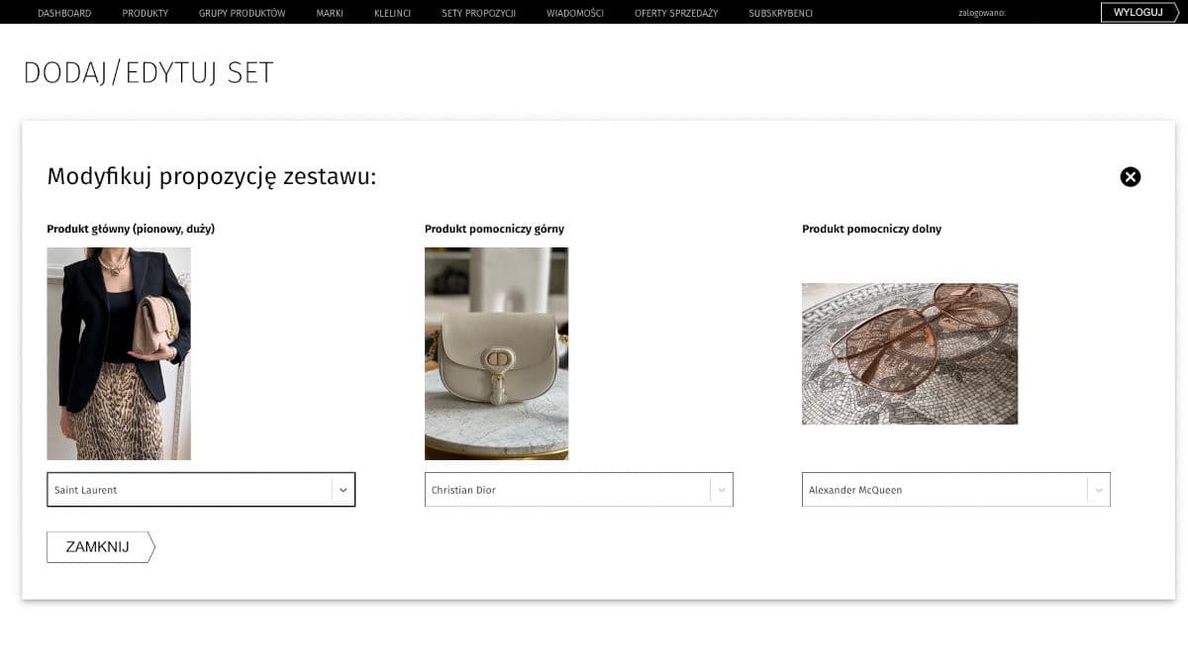This screenshot has width=1188, height=668.
Task: Navigate to PRODUKTY in the top menu
Action: pyautogui.click(x=145, y=13)
